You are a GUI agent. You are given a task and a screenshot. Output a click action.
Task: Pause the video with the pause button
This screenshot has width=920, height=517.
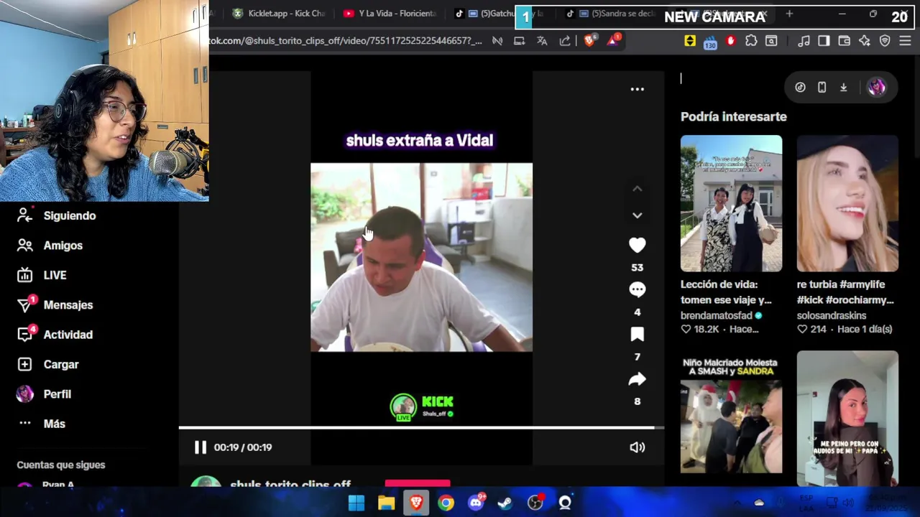201,447
